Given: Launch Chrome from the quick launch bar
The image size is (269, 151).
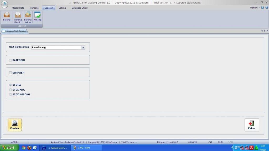Looking at the screenshot, I should tap(24, 148).
